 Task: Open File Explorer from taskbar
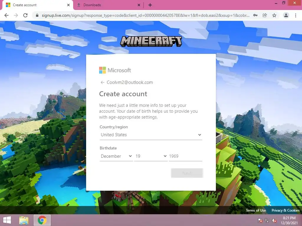(24, 220)
